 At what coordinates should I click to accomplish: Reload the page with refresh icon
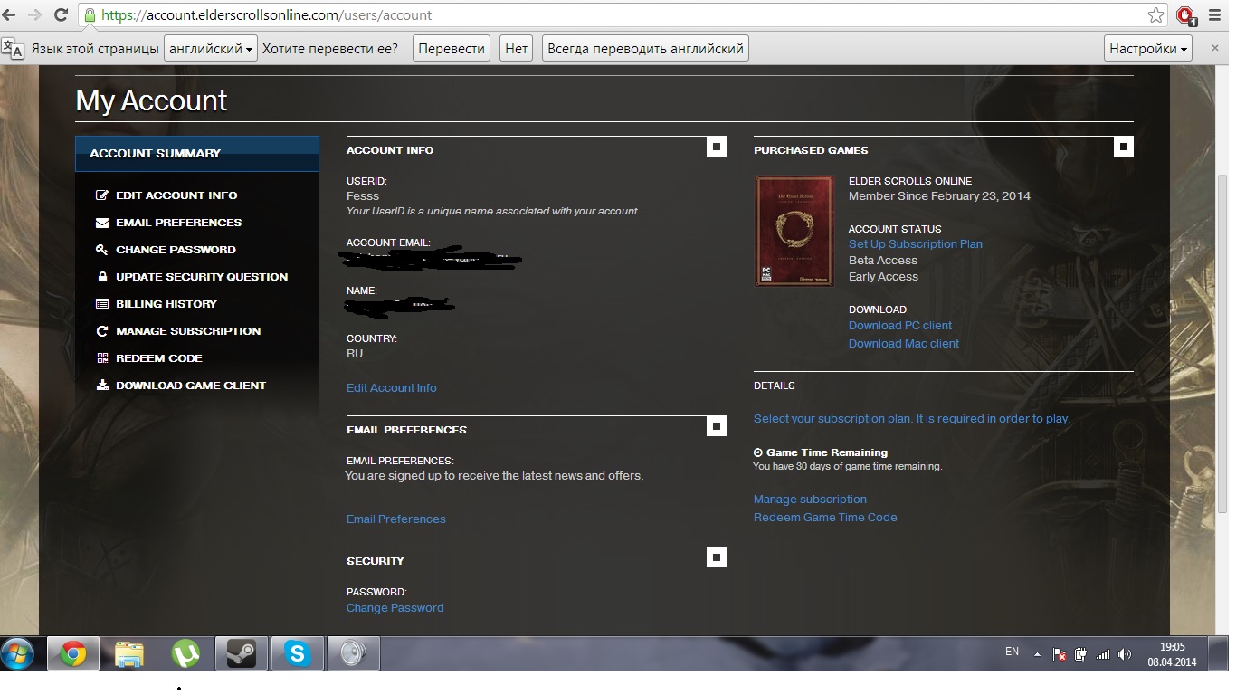coord(61,14)
